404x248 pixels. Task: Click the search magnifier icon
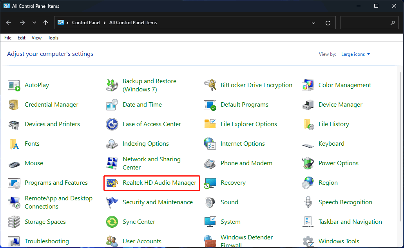[x=393, y=23]
